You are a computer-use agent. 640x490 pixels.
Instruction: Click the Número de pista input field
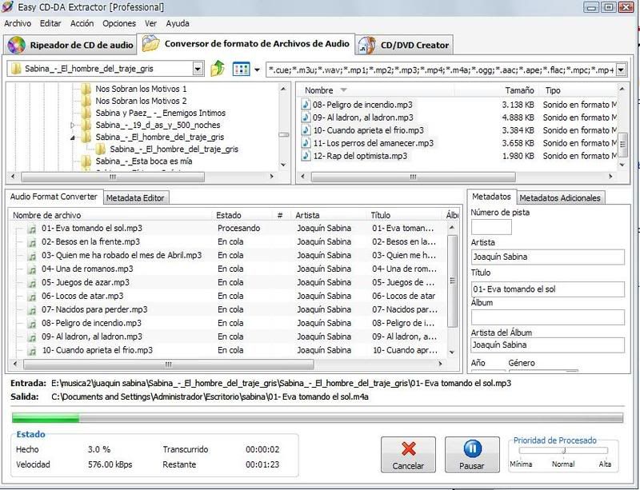click(x=491, y=227)
